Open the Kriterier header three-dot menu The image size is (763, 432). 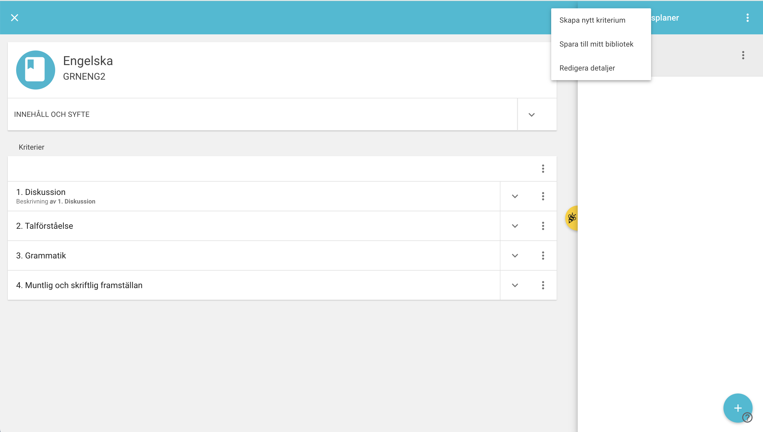click(543, 169)
